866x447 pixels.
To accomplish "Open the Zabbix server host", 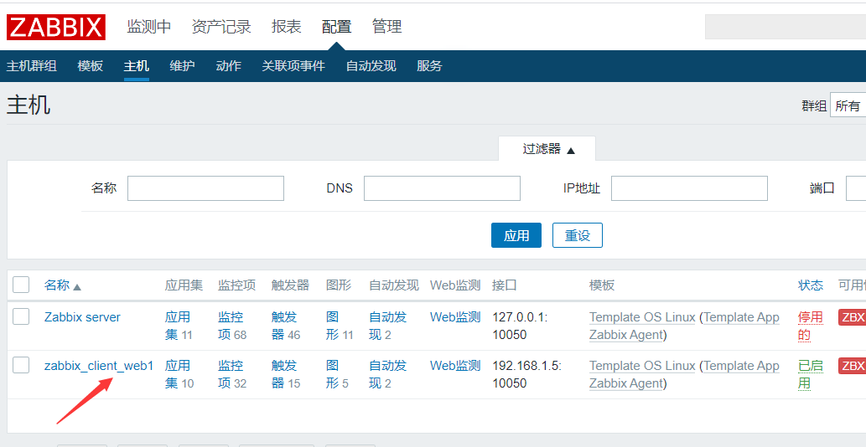I will pyautogui.click(x=82, y=317).
